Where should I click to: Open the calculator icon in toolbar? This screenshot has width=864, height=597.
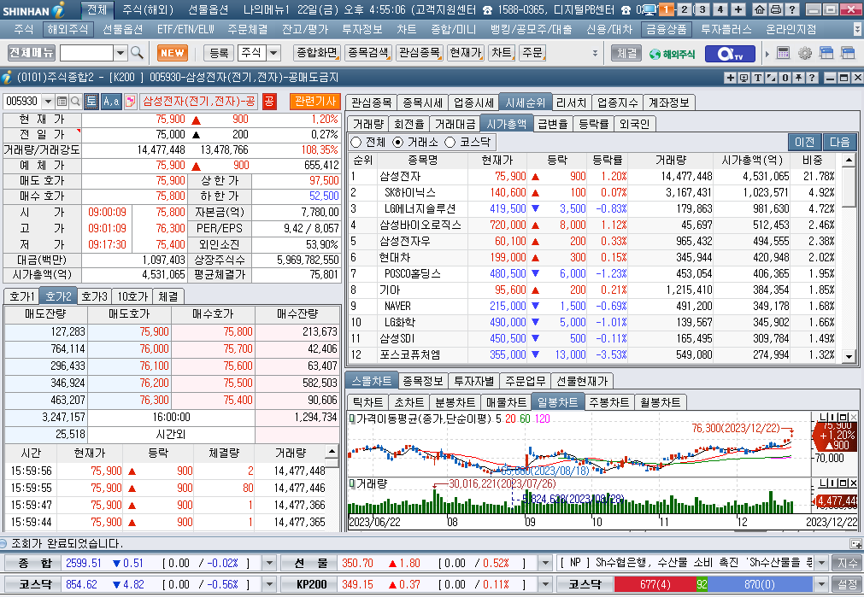[x=783, y=53]
